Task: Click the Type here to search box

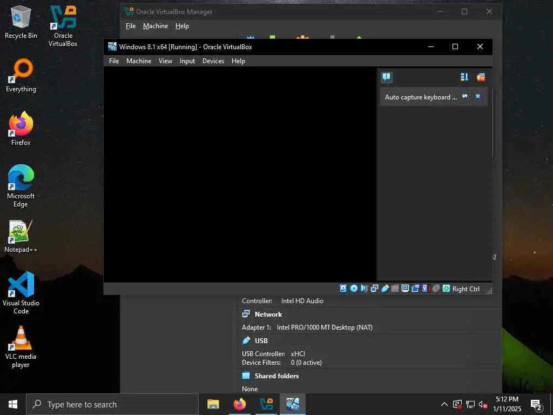Action: [112, 404]
